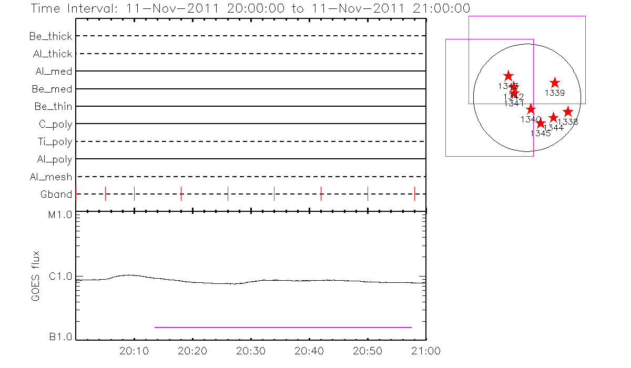Click the B1.0 flux axis label
The image size is (631, 368).
pos(61,337)
